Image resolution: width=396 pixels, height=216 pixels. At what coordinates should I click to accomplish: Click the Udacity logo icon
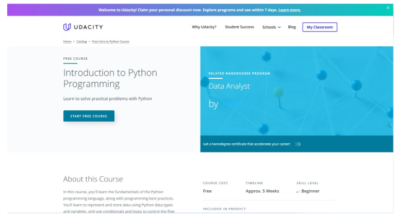[67, 27]
